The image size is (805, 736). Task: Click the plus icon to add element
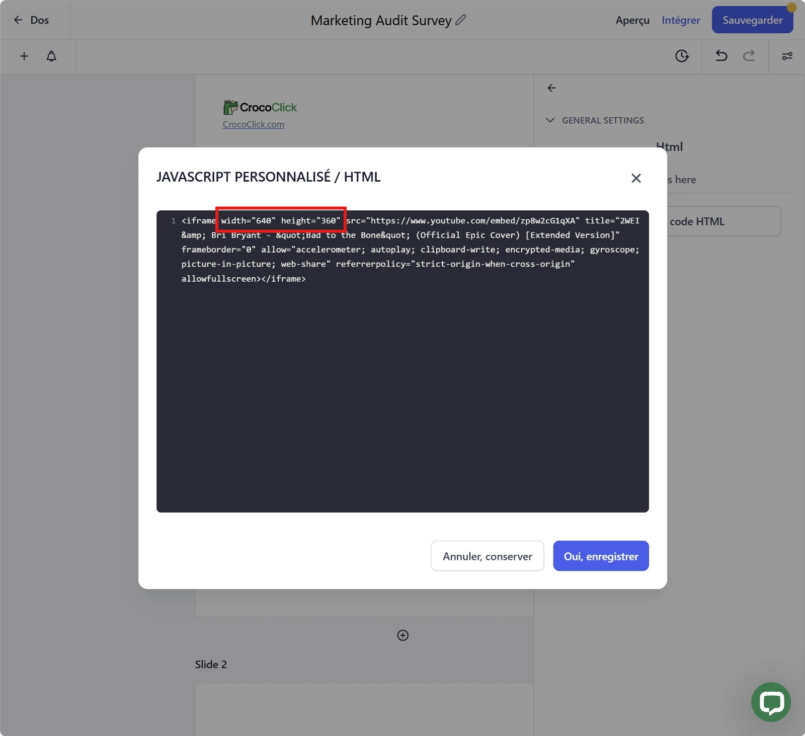point(24,56)
